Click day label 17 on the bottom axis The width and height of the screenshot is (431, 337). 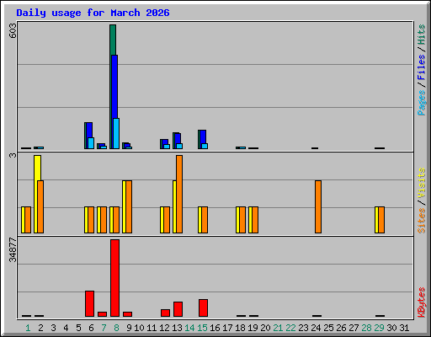point(227,328)
